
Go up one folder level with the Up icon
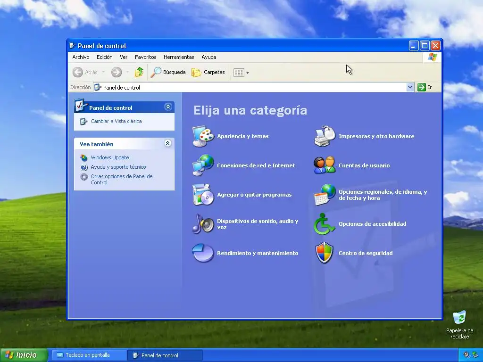click(139, 72)
